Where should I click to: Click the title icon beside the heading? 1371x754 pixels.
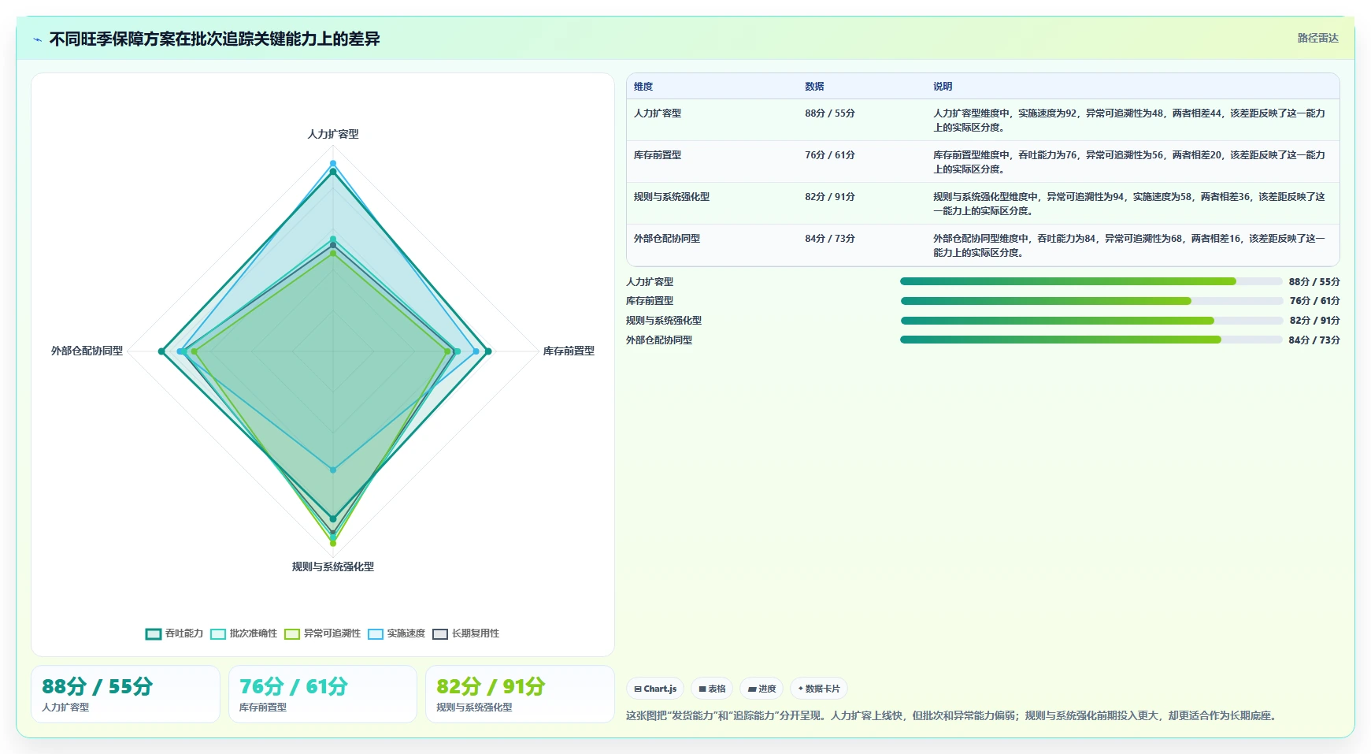pyautogui.click(x=37, y=39)
